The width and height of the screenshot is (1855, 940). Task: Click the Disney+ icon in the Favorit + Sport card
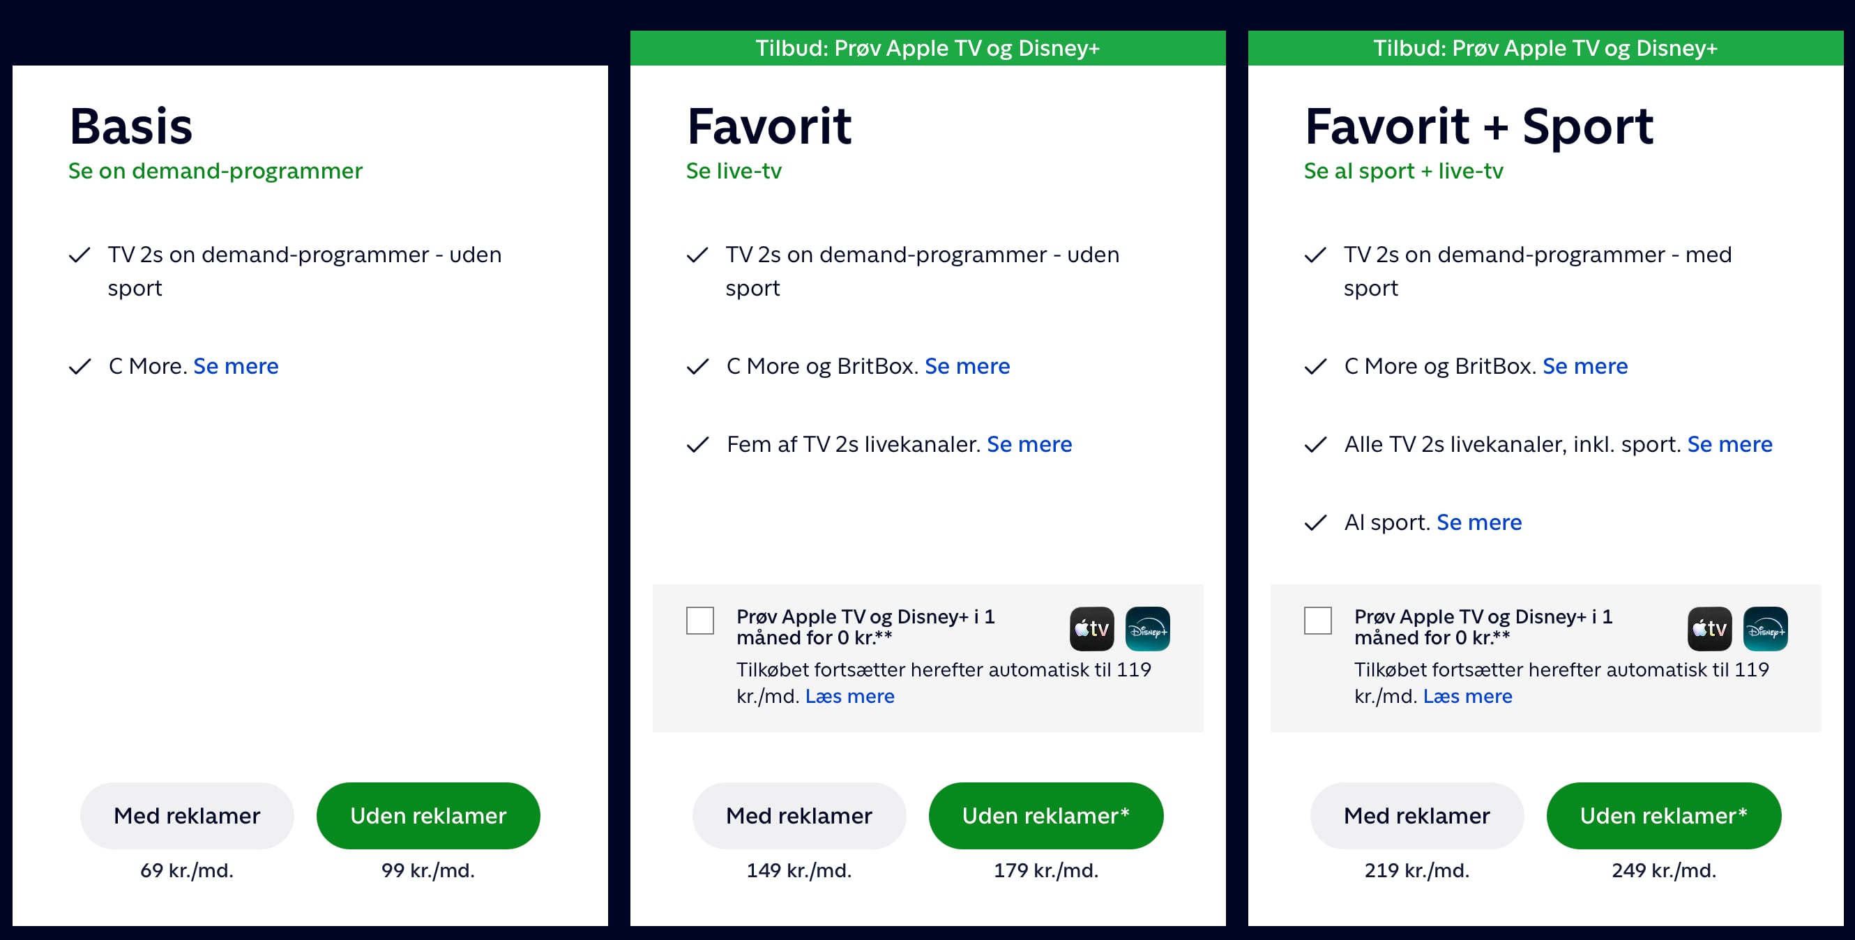pyautogui.click(x=1765, y=629)
